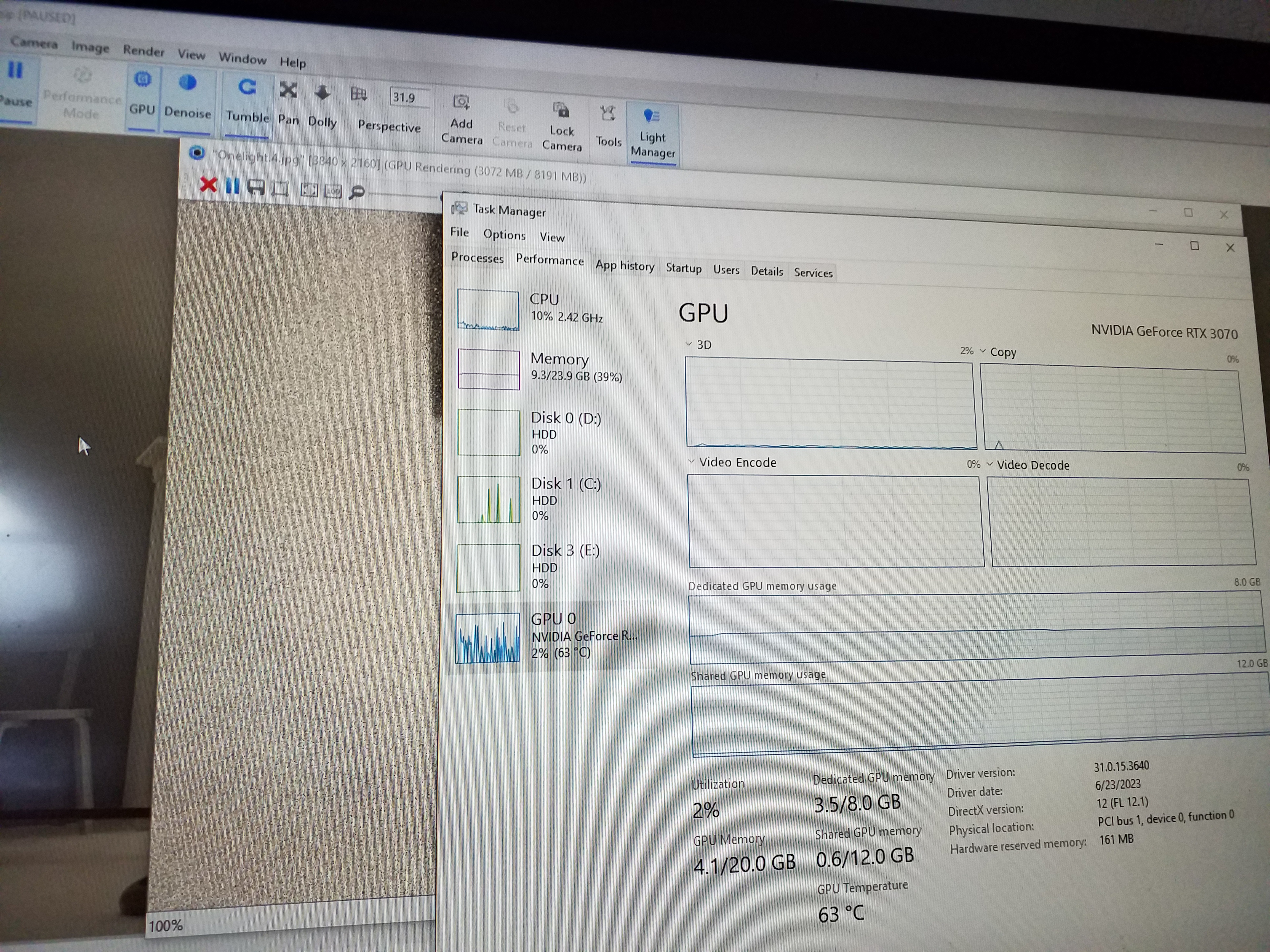Open the Options menu in Task Manager
The image size is (1270, 952).
(504, 234)
